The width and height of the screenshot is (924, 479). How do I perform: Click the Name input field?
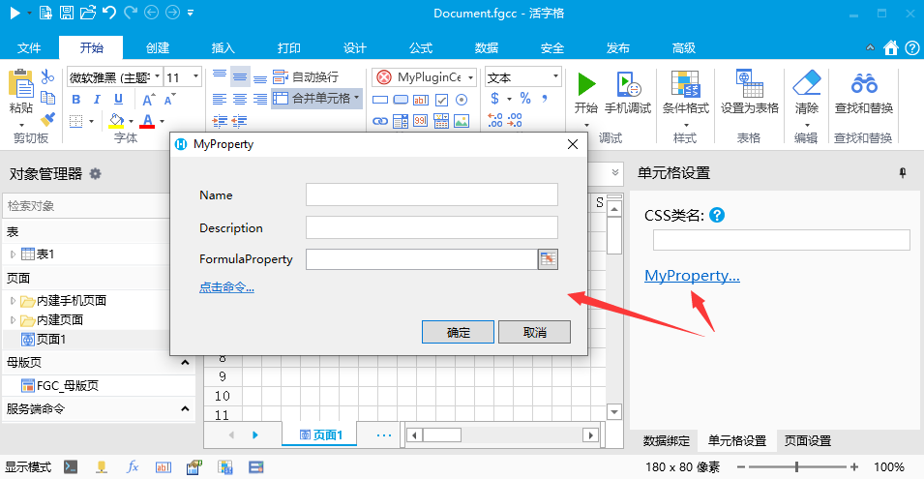[432, 195]
